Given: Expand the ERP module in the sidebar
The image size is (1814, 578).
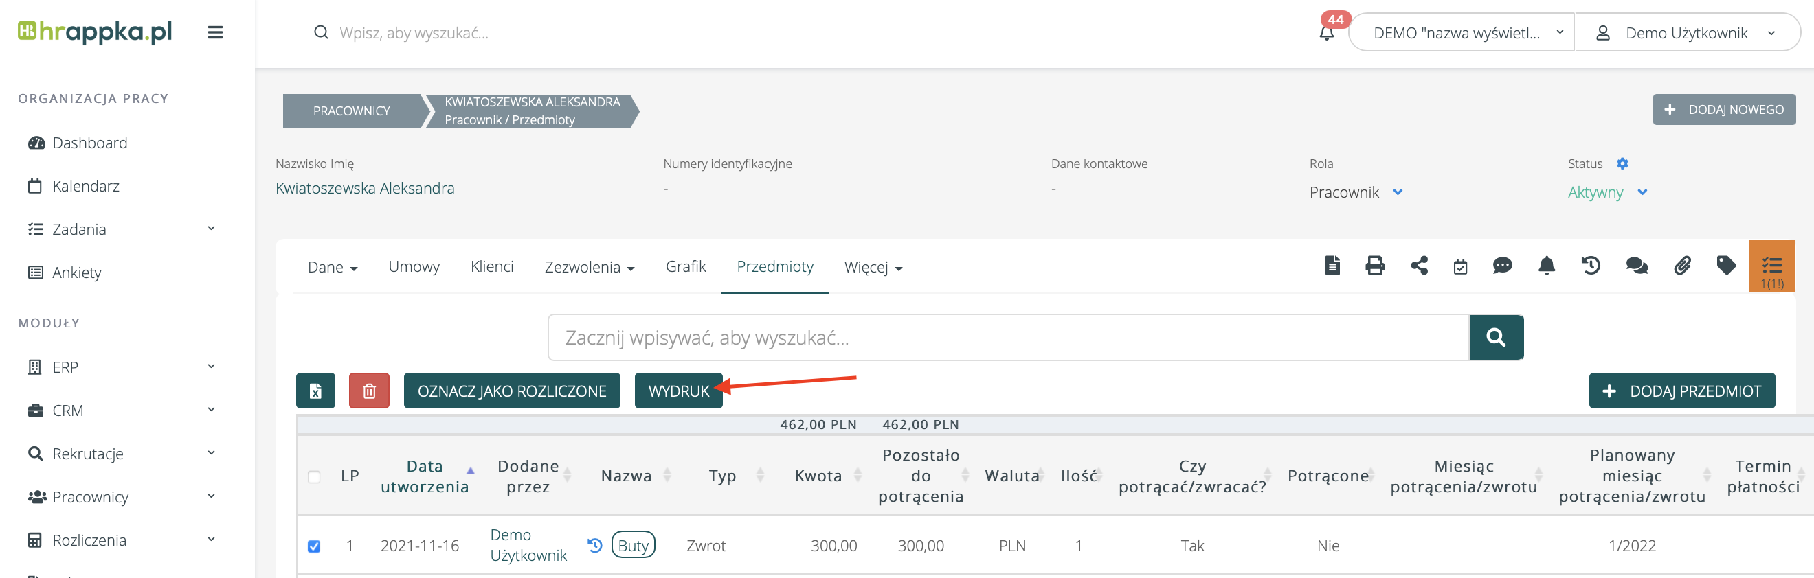Looking at the screenshot, I should pyautogui.click(x=121, y=367).
